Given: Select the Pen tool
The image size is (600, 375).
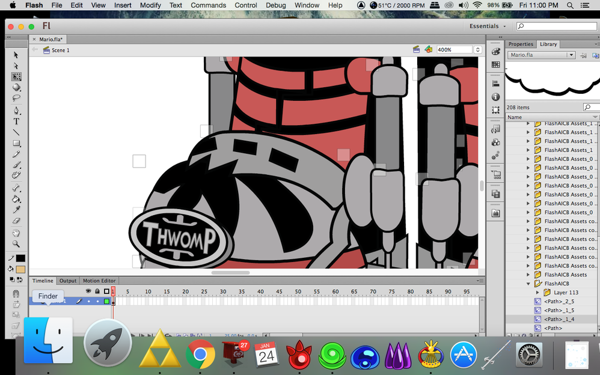Looking at the screenshot, I should click(16, 111).
